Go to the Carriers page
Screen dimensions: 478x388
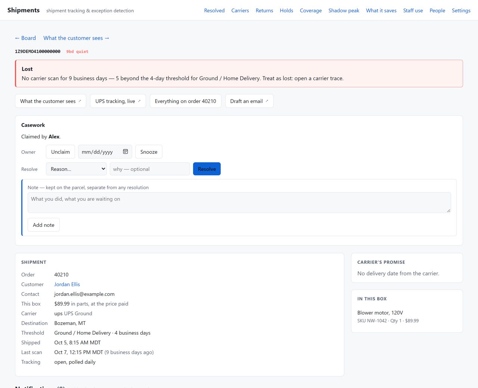coord(240,10)
